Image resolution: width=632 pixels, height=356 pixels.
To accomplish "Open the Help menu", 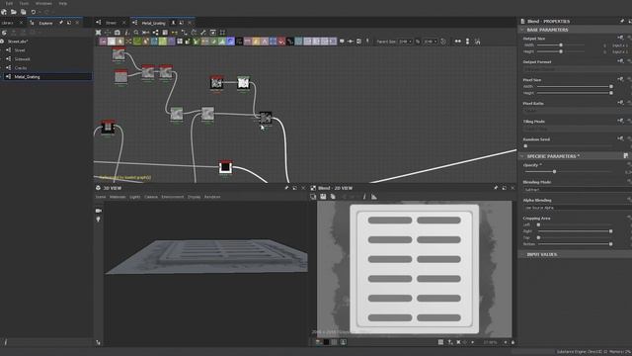I will click(x=63, y=3).
